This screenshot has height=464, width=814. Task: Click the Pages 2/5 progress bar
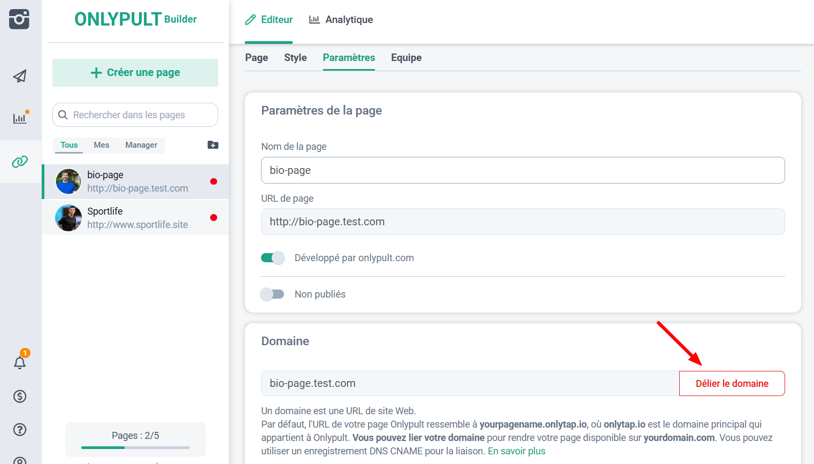[x=135, y=447]
